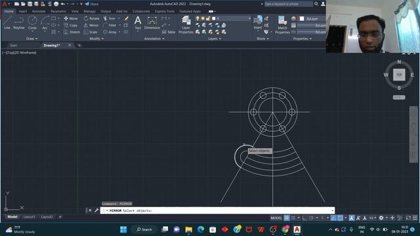Open the Array dropdown arrow
Image resolution: width=420 pixels, height=236 pixels.
click(x=119, y=32)
